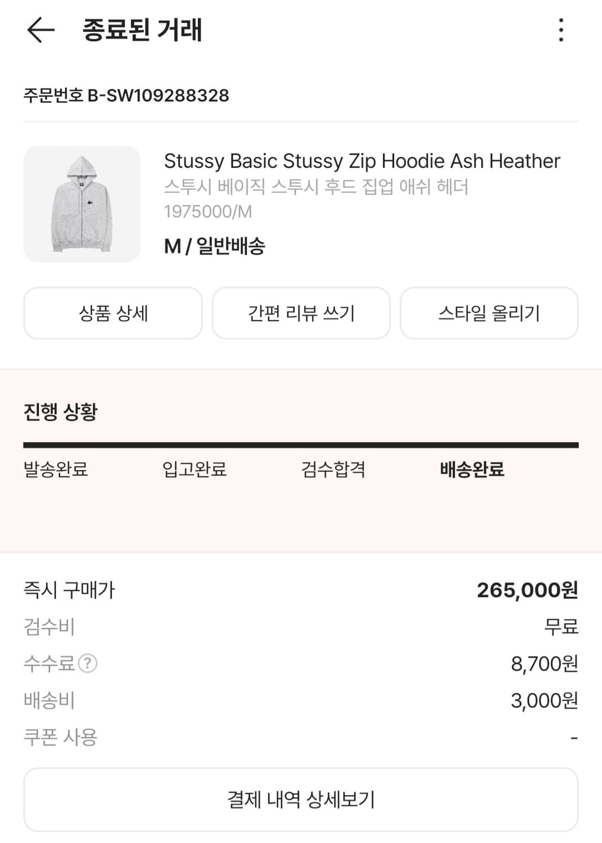
Task: Tap the 수수료 fee label
Action: (49, 664)
